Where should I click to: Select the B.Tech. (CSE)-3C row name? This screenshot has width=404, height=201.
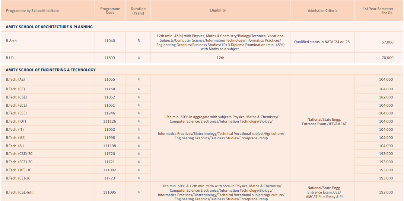pos(19,154)
